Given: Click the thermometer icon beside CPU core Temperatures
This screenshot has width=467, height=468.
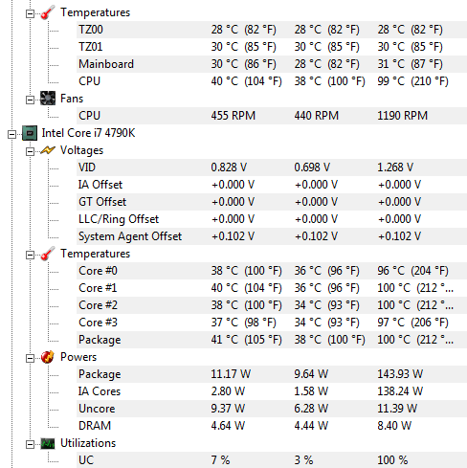Looking at the screenshot, I should (48, 254).
